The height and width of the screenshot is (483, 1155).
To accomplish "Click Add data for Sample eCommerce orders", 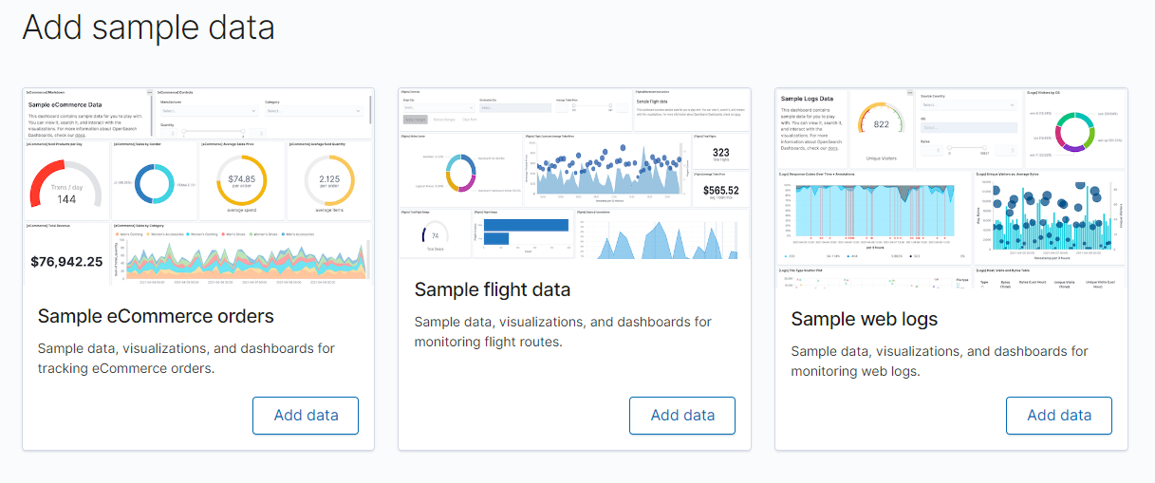I will pos(306,416).
